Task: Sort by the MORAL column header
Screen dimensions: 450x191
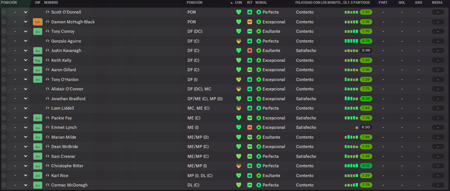Action: pyautogui.click(x=261, y=3)
